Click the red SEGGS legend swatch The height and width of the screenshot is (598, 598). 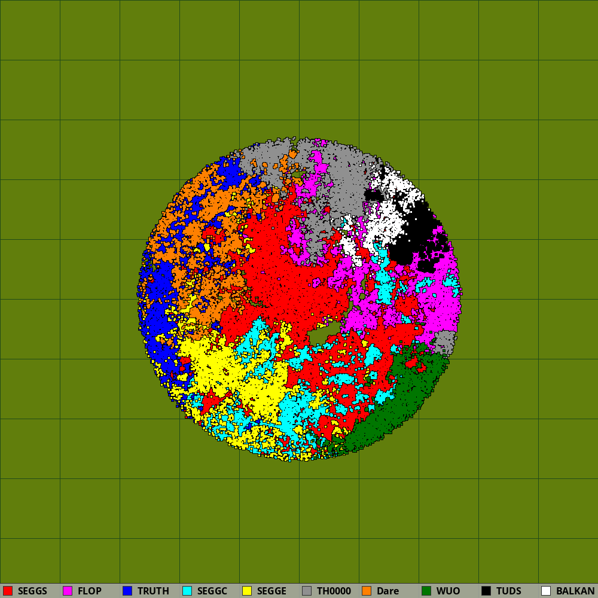8,591
